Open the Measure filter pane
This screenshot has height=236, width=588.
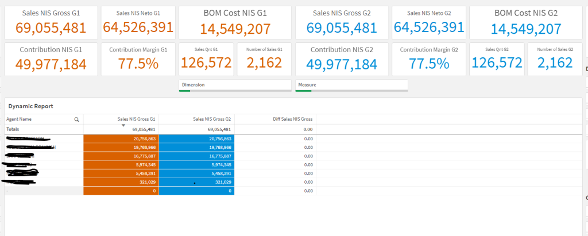click(351, 85)
